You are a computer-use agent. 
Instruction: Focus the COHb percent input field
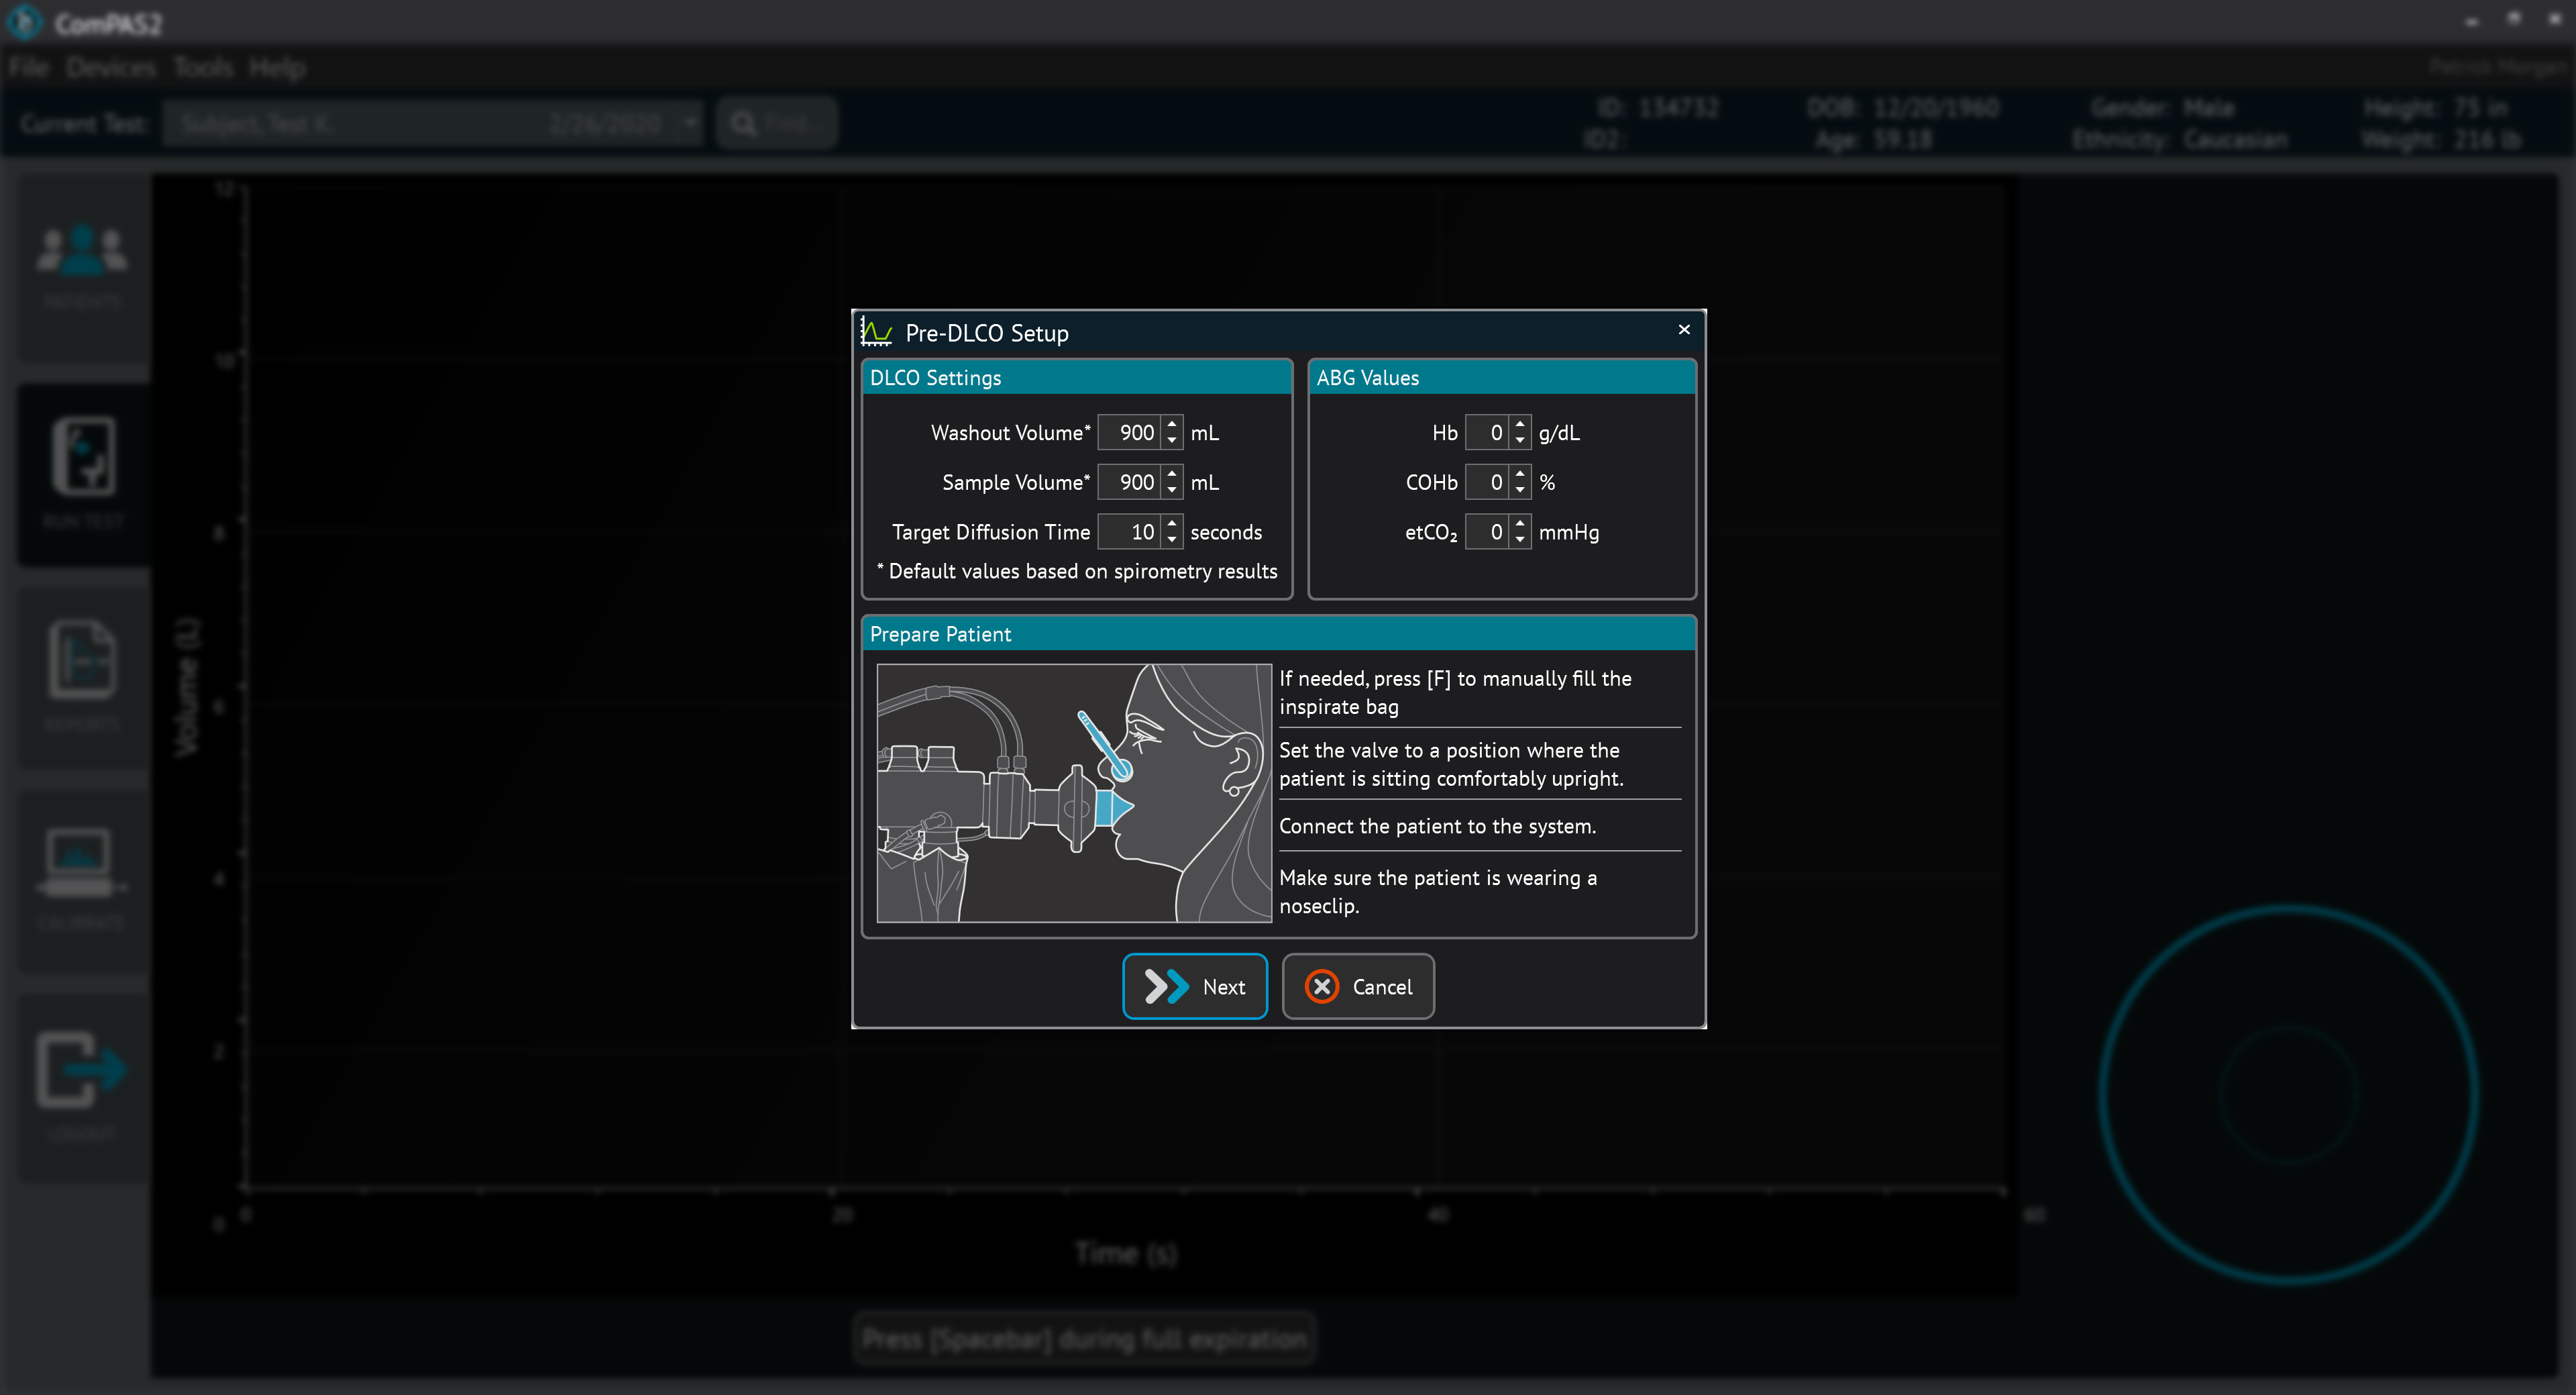point(1487,482)
